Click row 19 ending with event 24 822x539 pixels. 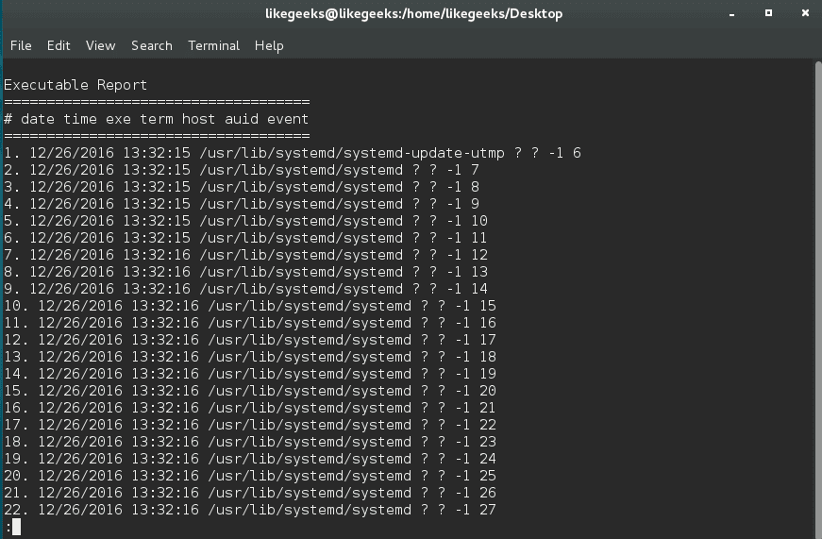[x=250, y=459]
